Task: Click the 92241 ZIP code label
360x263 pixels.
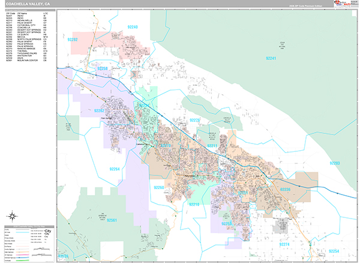Action: pyautogui.click(x=272, y=58)
